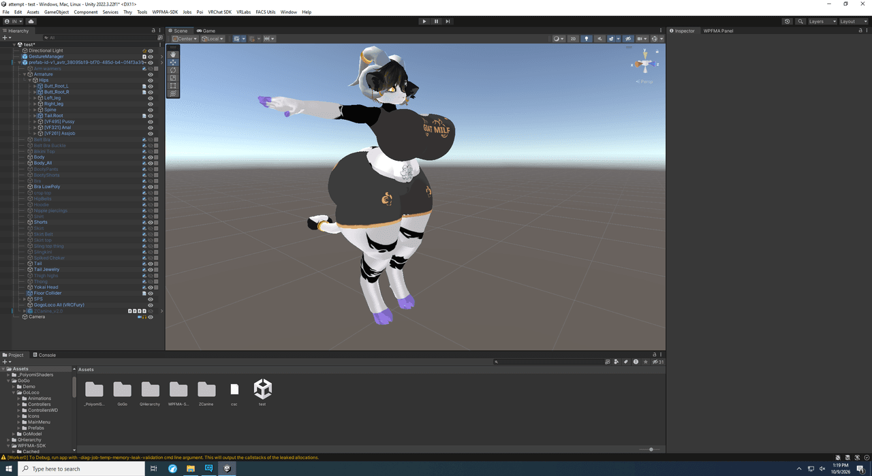Select the Rect tool in scene toolbar
872x476 pixels.
click(173, 86)
